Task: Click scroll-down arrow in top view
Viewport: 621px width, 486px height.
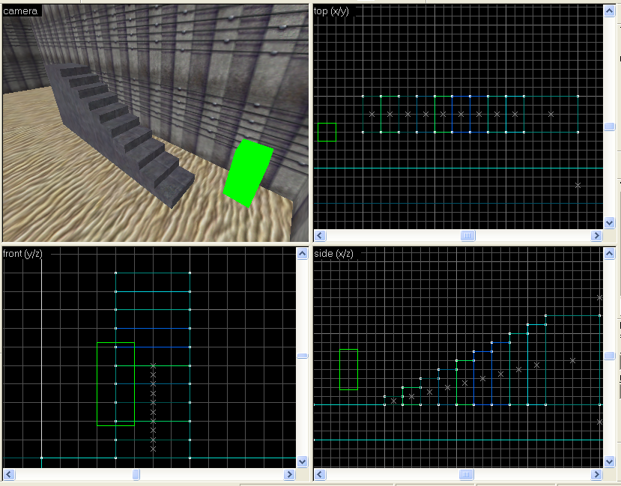Action: pos(609,223)
